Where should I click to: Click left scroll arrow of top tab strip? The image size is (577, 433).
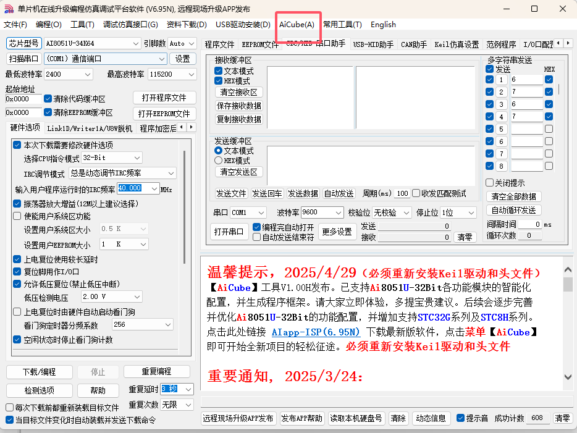(558, 43)
